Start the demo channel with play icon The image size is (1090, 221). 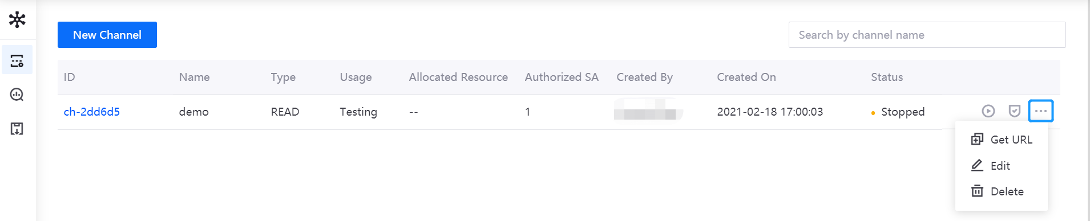click(988, 111)
